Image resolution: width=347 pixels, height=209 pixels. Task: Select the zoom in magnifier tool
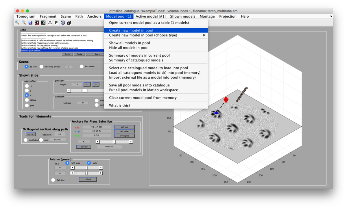tap(17, 23)
